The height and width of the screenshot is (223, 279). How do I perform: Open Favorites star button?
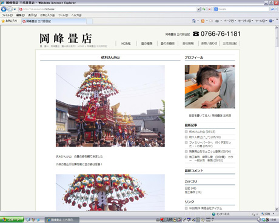tap(9, 21)
